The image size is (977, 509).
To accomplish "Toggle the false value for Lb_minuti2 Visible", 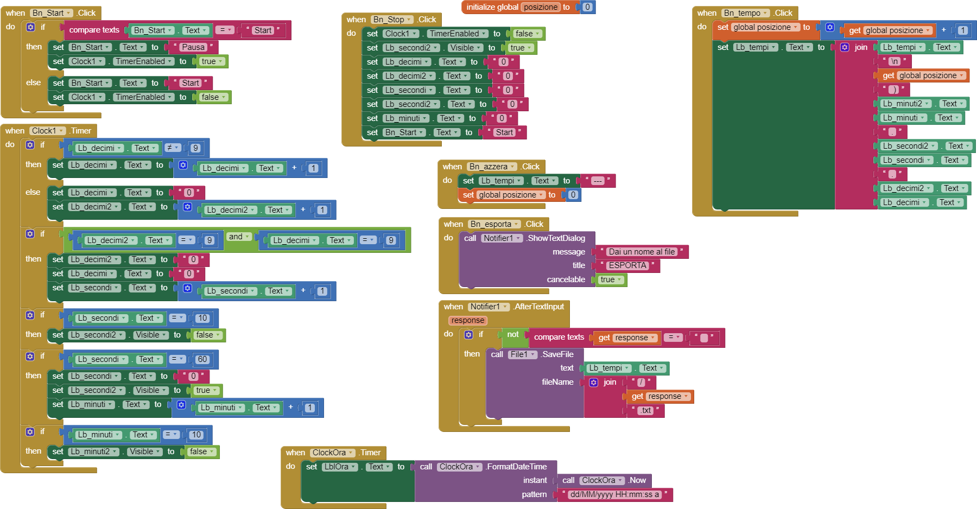I will [x=201, y=452].
